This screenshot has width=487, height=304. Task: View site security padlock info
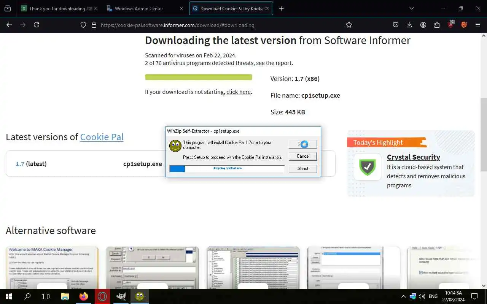[94, 25]
